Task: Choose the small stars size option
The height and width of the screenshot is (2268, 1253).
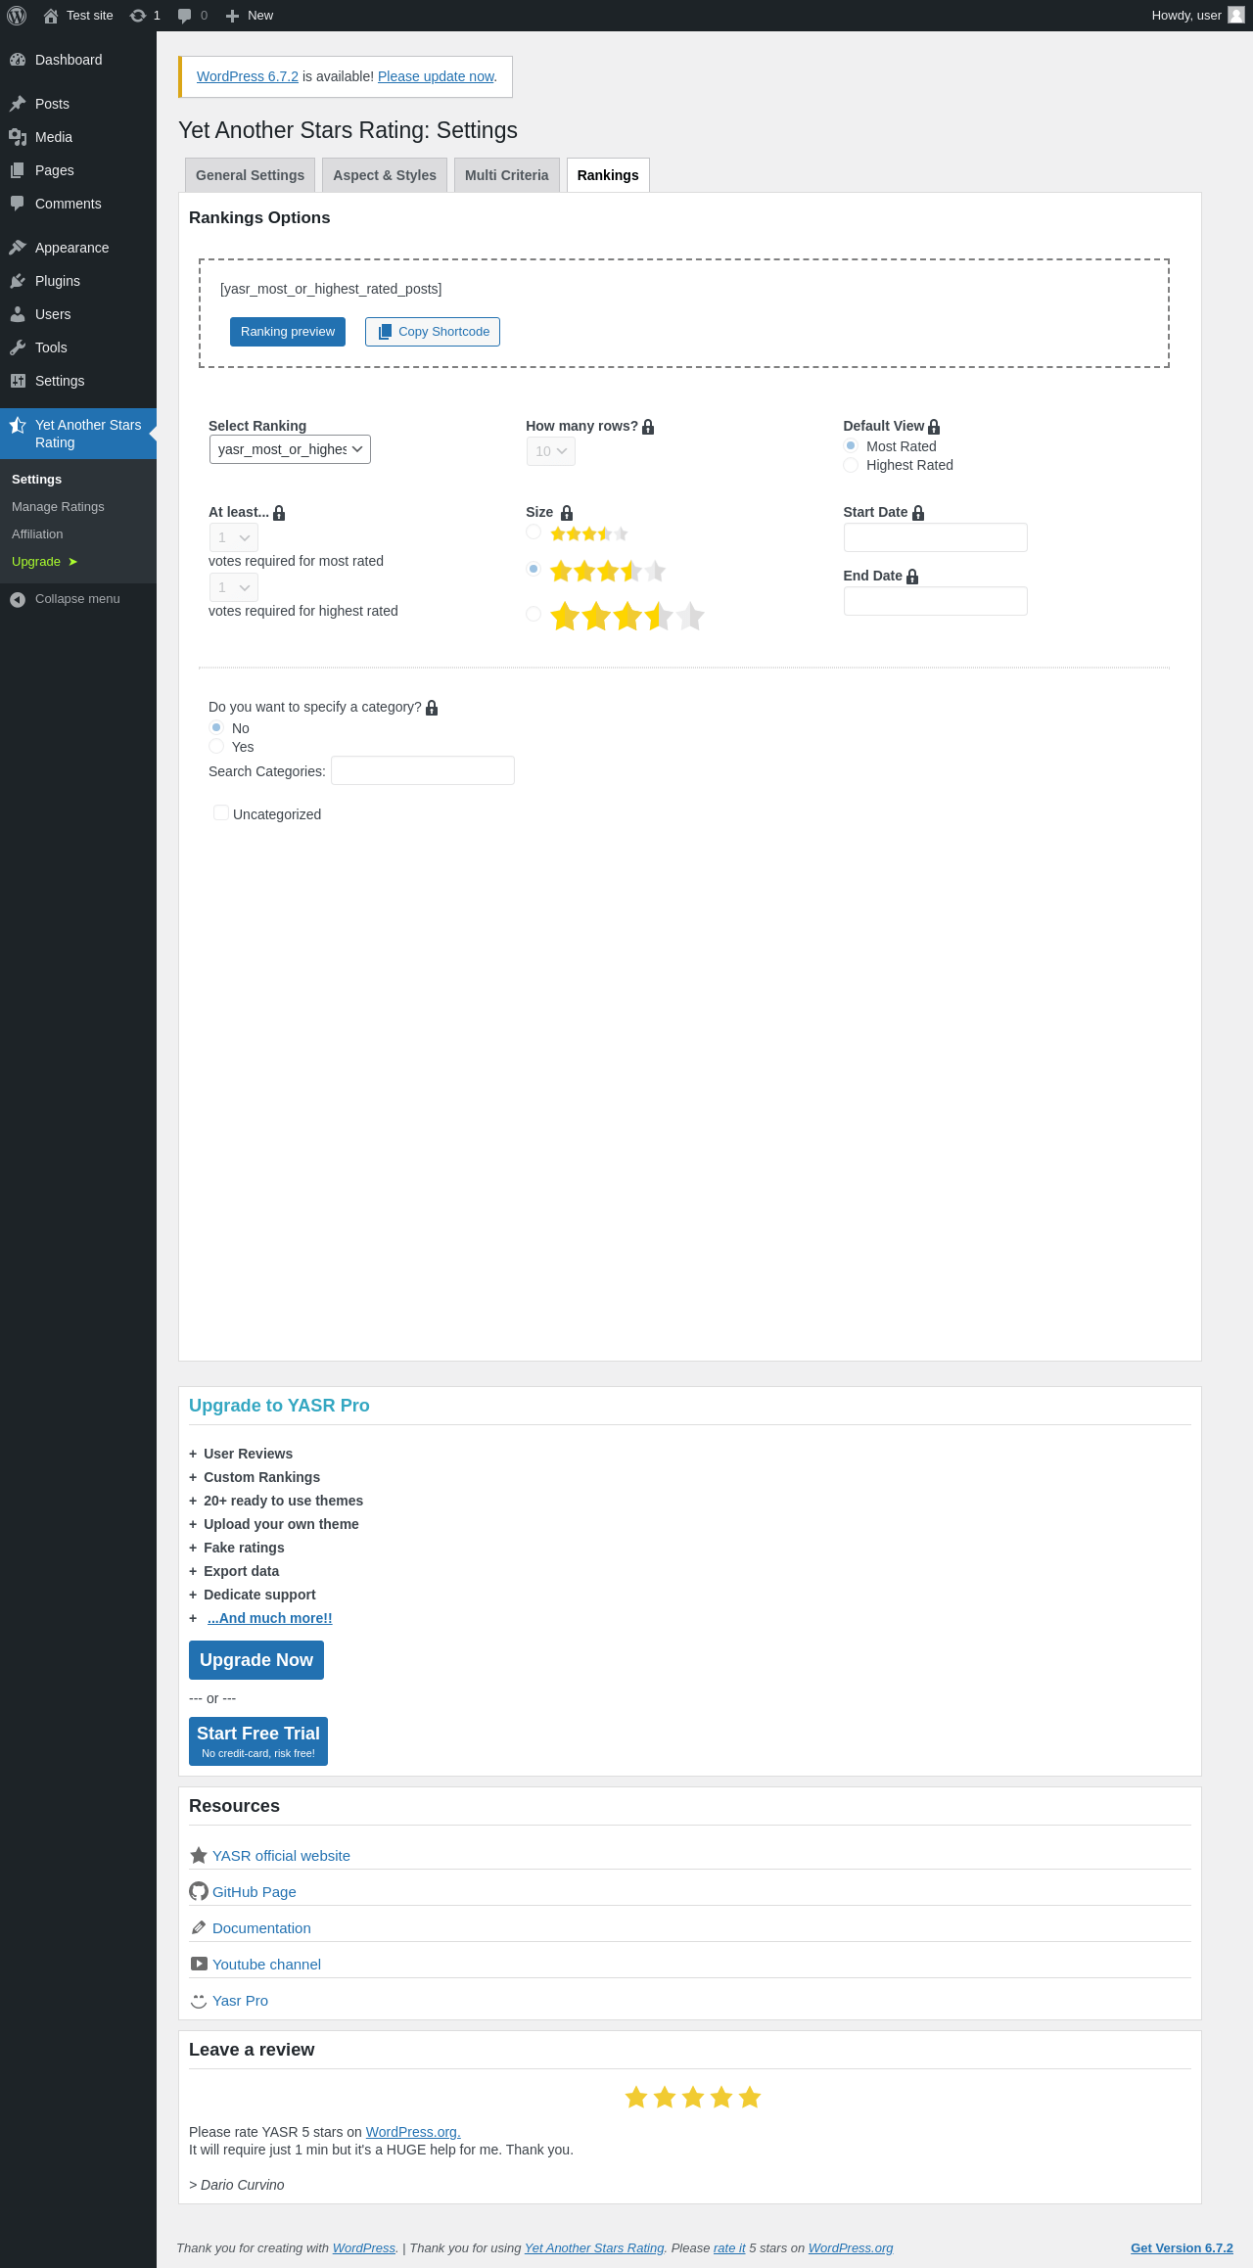Action: point(534,532)
